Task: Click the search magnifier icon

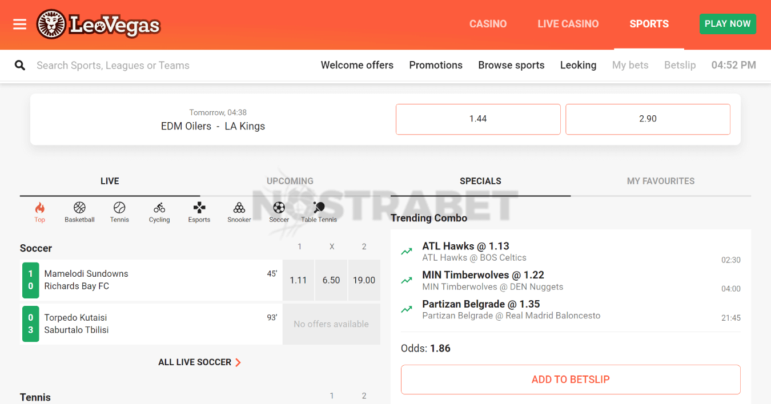Action: (x=20, y=66)
